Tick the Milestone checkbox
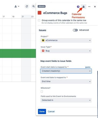Image resolution: width=98 pixels, height=118 pixels. [42, 91]
